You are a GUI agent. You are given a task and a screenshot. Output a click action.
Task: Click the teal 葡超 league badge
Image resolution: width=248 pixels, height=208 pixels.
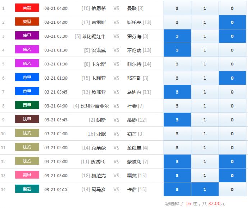[27, 189]
